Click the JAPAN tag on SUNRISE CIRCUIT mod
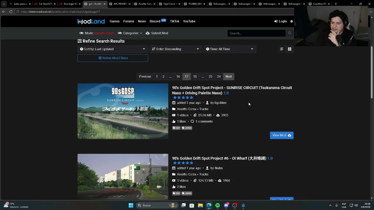374x210 pixels. [187, 128]
